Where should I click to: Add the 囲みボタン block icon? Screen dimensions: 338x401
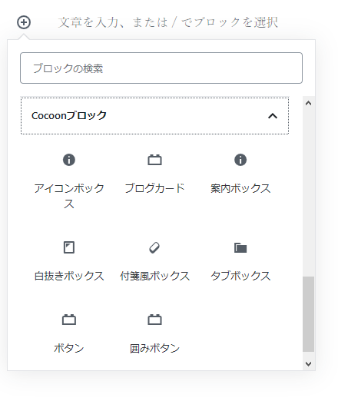tap(154, 320)
